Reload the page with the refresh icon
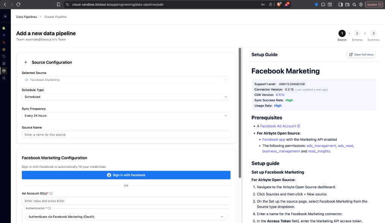Viewport: 385px width, 223px height. coord(18,4)
